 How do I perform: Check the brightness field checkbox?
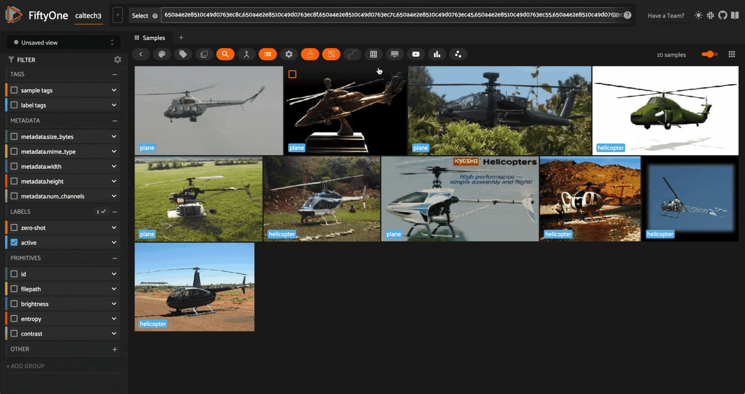(14, 304)
